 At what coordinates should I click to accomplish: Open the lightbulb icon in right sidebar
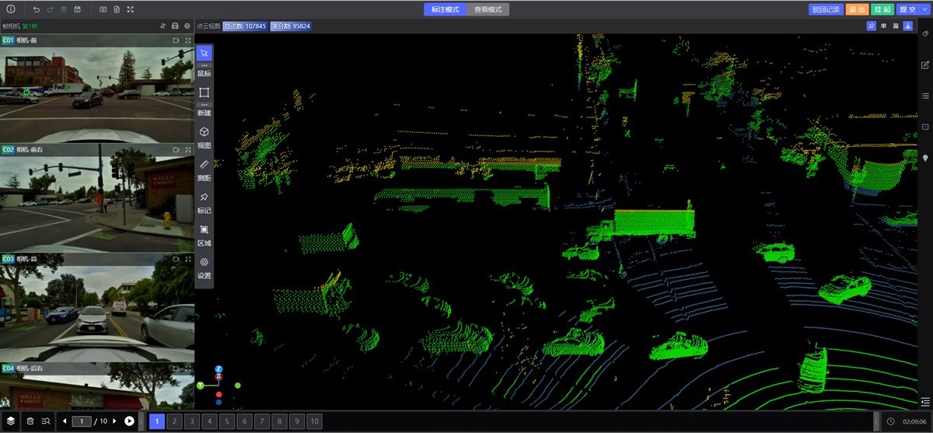pyautogui.click(x=925, y=158)
